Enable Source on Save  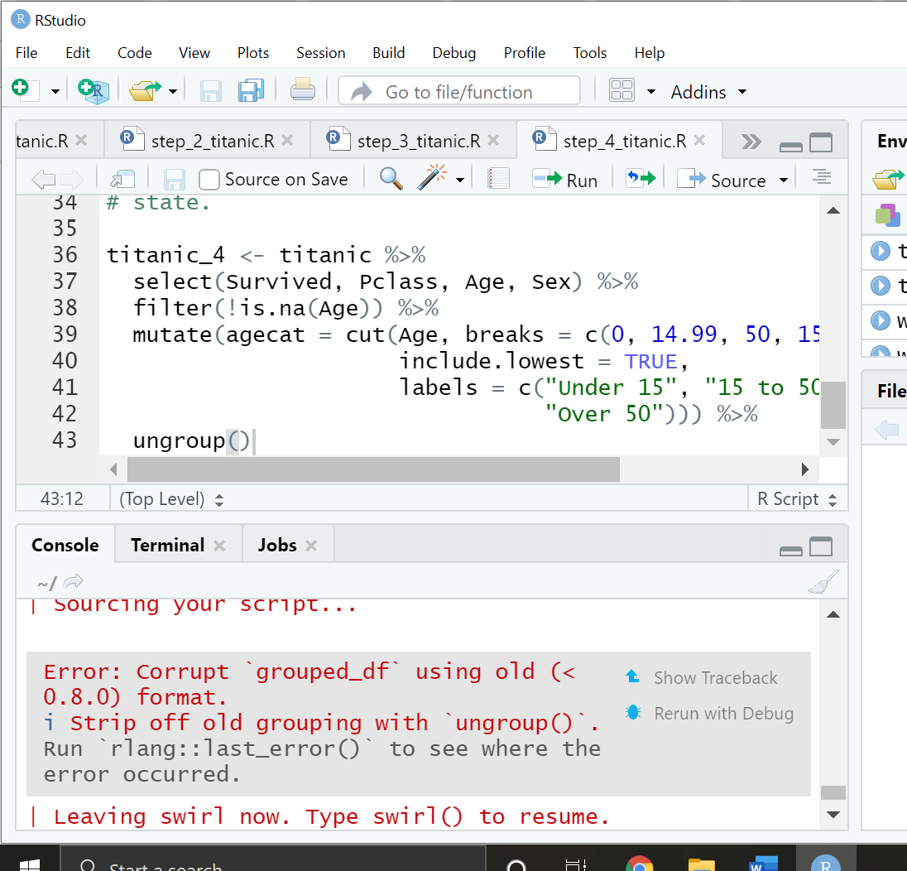click(209, 179)
